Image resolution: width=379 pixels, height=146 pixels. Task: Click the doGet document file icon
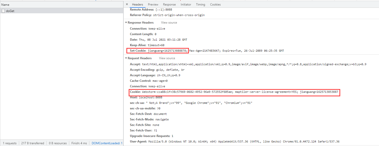(3, 11)
